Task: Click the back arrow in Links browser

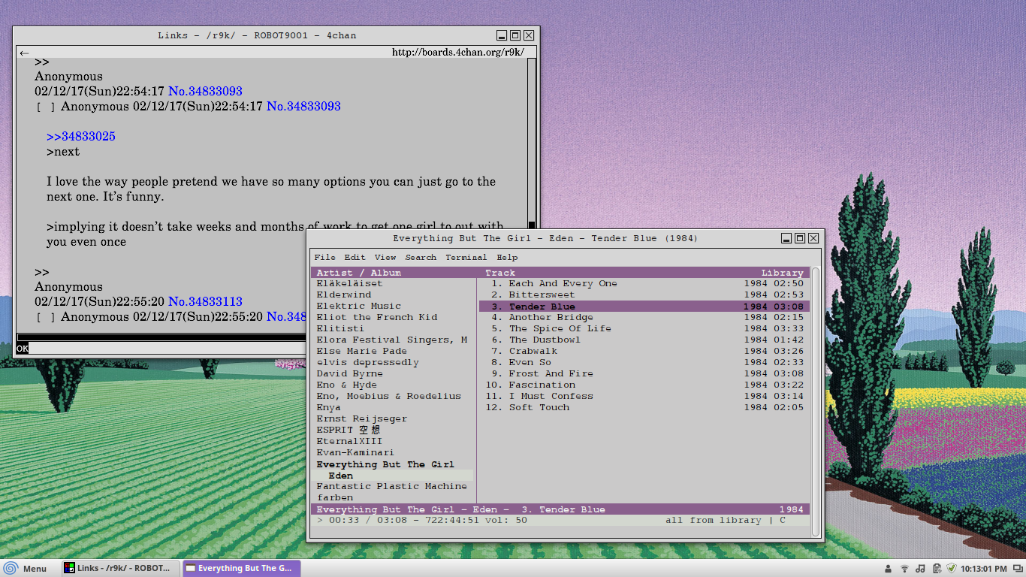Action: click(24, 53)
